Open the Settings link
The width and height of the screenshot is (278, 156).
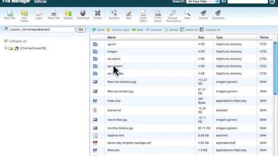tap(40, 1)
